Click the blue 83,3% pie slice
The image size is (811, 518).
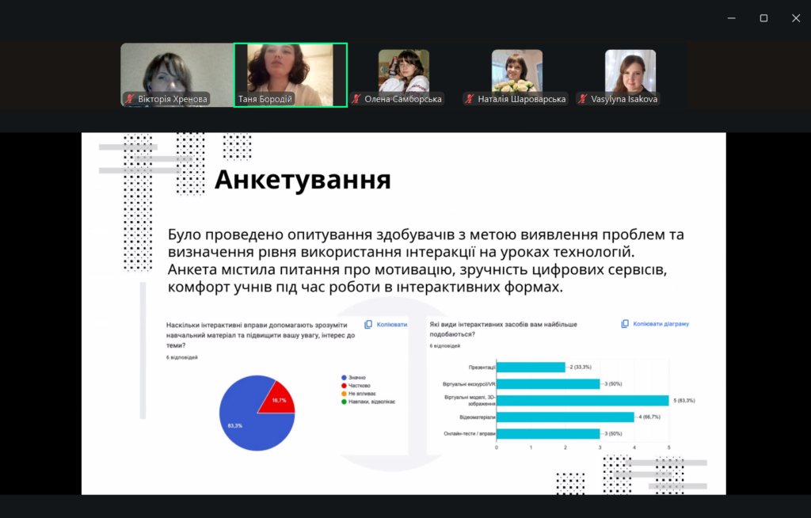(x=249, y=424)
